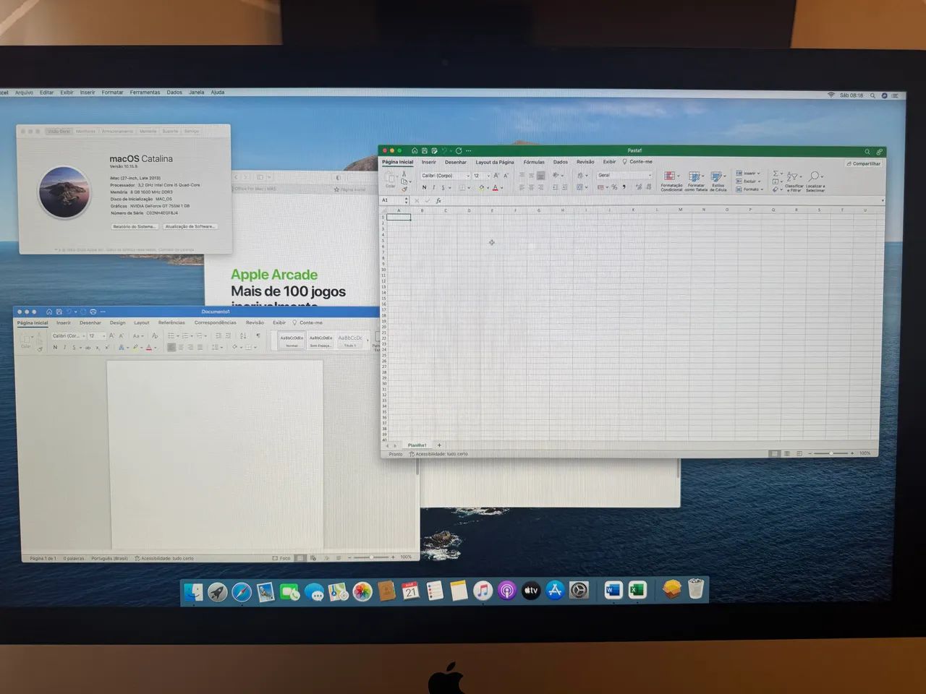This screenshot has height=694, width=926.
Task: Open Podcasts from the Dock
Action: (507, 591)
